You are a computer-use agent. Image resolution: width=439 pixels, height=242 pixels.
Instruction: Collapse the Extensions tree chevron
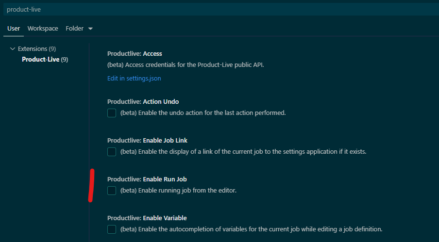pyautogui.click(x=13, y=49)
